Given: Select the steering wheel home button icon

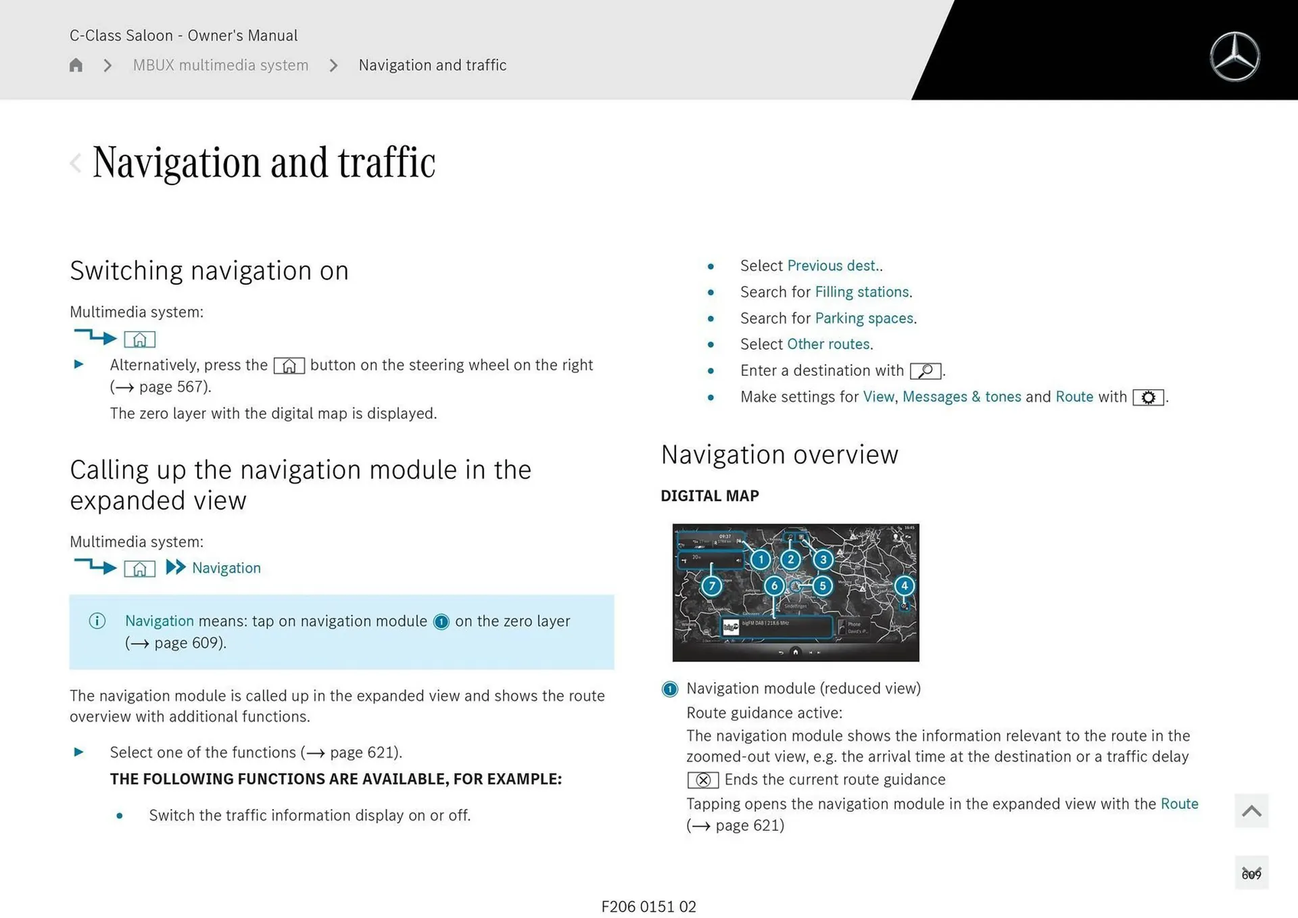Looking at the screenshot, I should pyautogui.click(x=289, y=366).
